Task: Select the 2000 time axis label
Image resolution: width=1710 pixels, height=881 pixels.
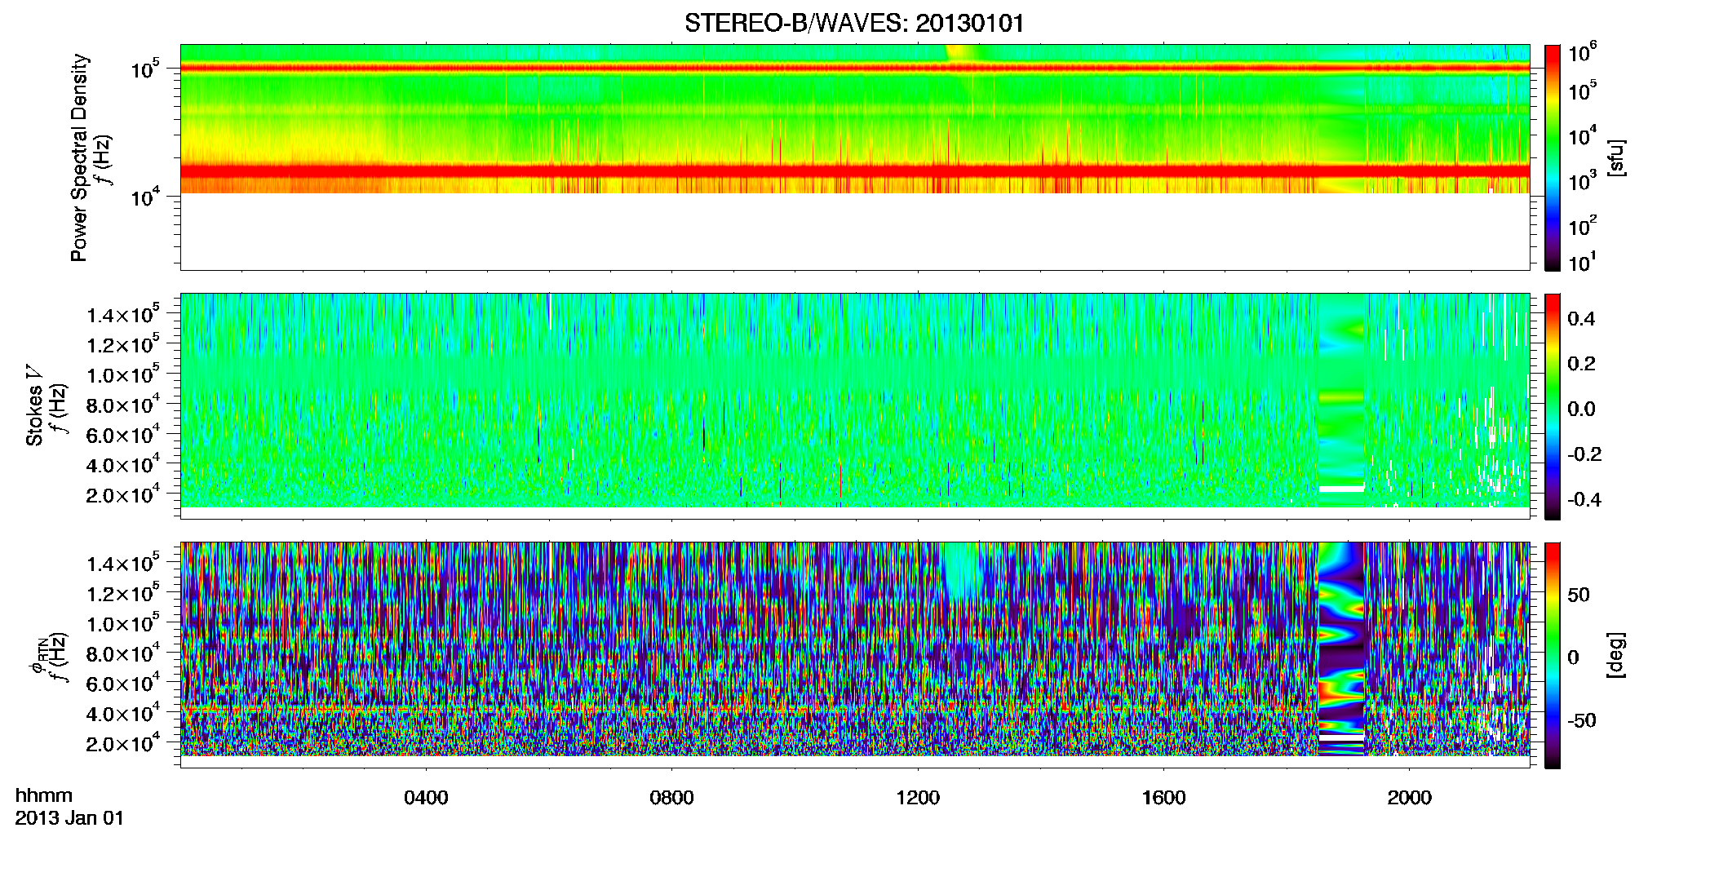Action: (1410, 798)
